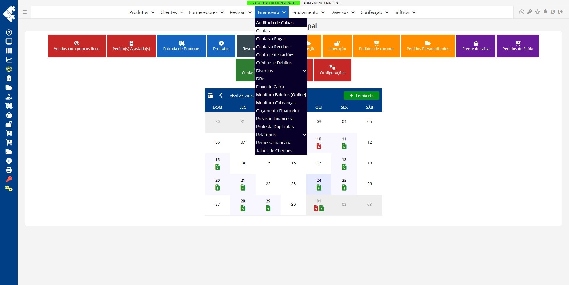Click the orange key icon in sidebar

(9, 179)
